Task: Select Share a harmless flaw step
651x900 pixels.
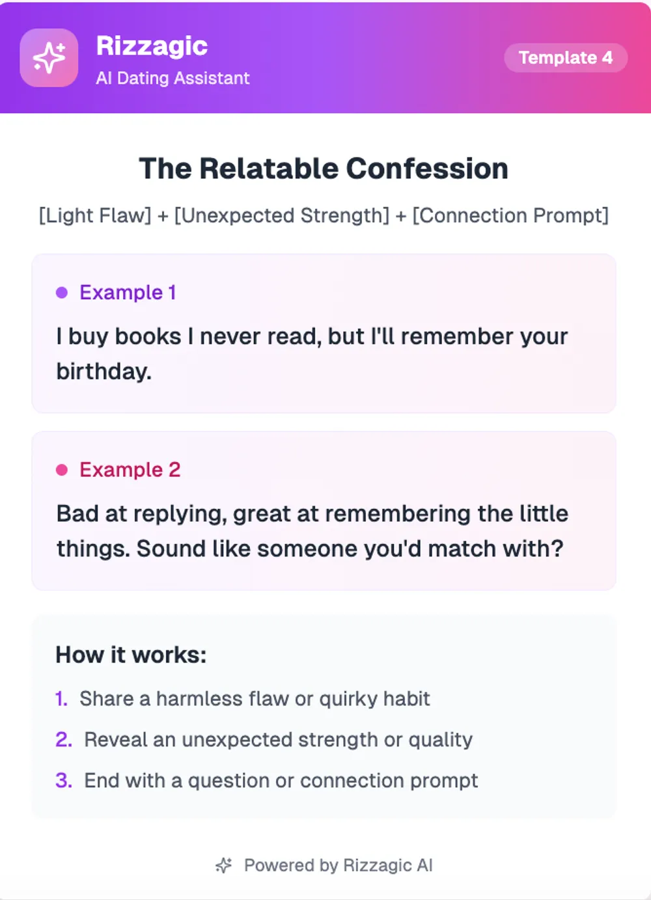Action: point(255,699)
